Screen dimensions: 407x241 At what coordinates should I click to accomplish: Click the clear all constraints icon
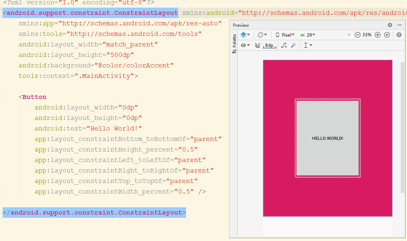(284, 45)
